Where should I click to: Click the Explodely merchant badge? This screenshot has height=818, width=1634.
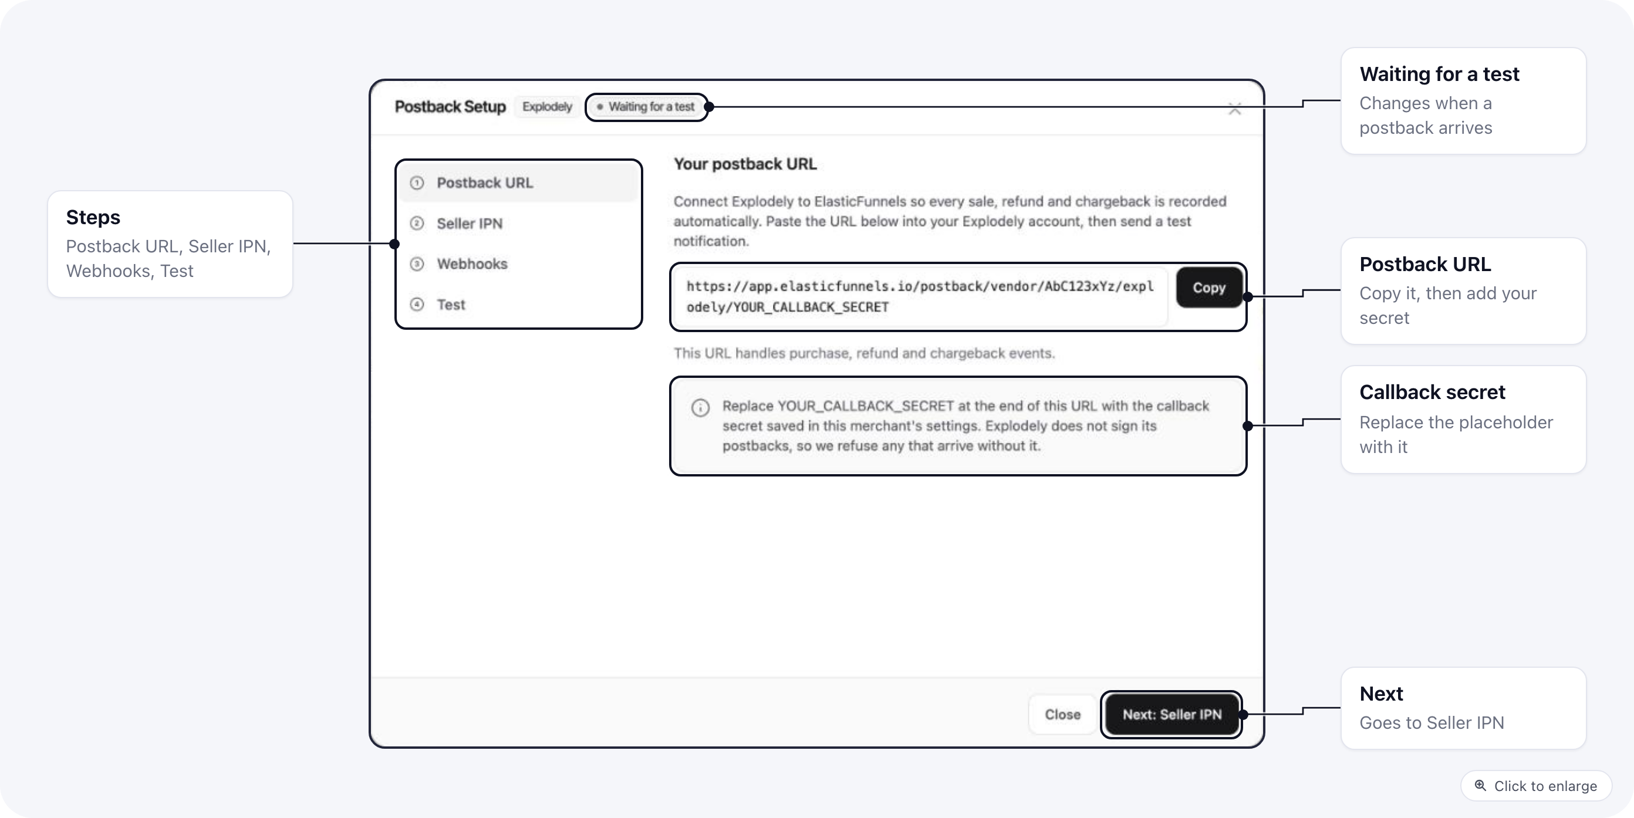tap(547, 107)
